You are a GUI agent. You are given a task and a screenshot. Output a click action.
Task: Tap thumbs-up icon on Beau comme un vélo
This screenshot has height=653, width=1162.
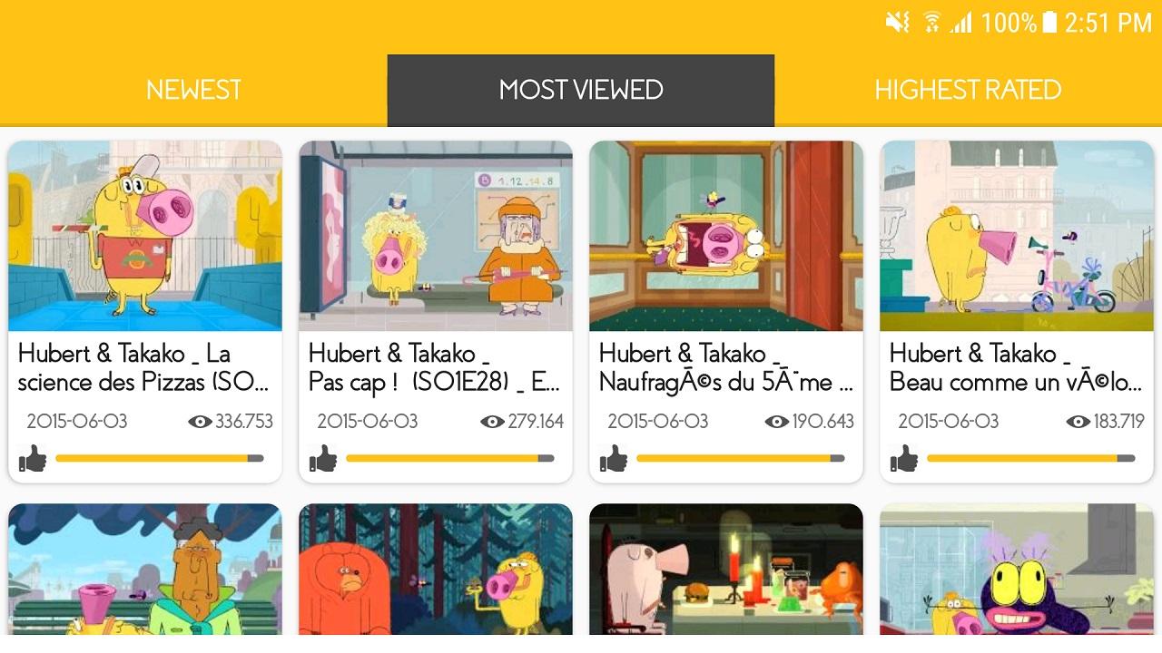[x=904, y=459]
